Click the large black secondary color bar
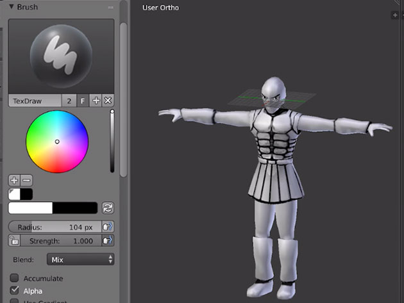Viewport: 404px width, 303px height. click(75, 208)
